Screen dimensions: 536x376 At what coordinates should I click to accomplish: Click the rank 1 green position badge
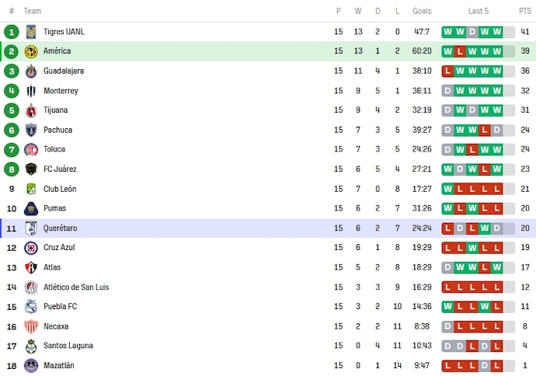click(11, 32)
